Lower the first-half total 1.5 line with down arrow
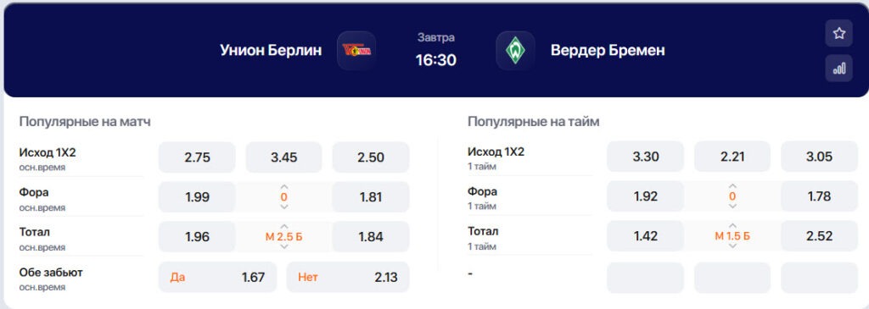Viewport: 869px width, 309px height. coord(732,246)
